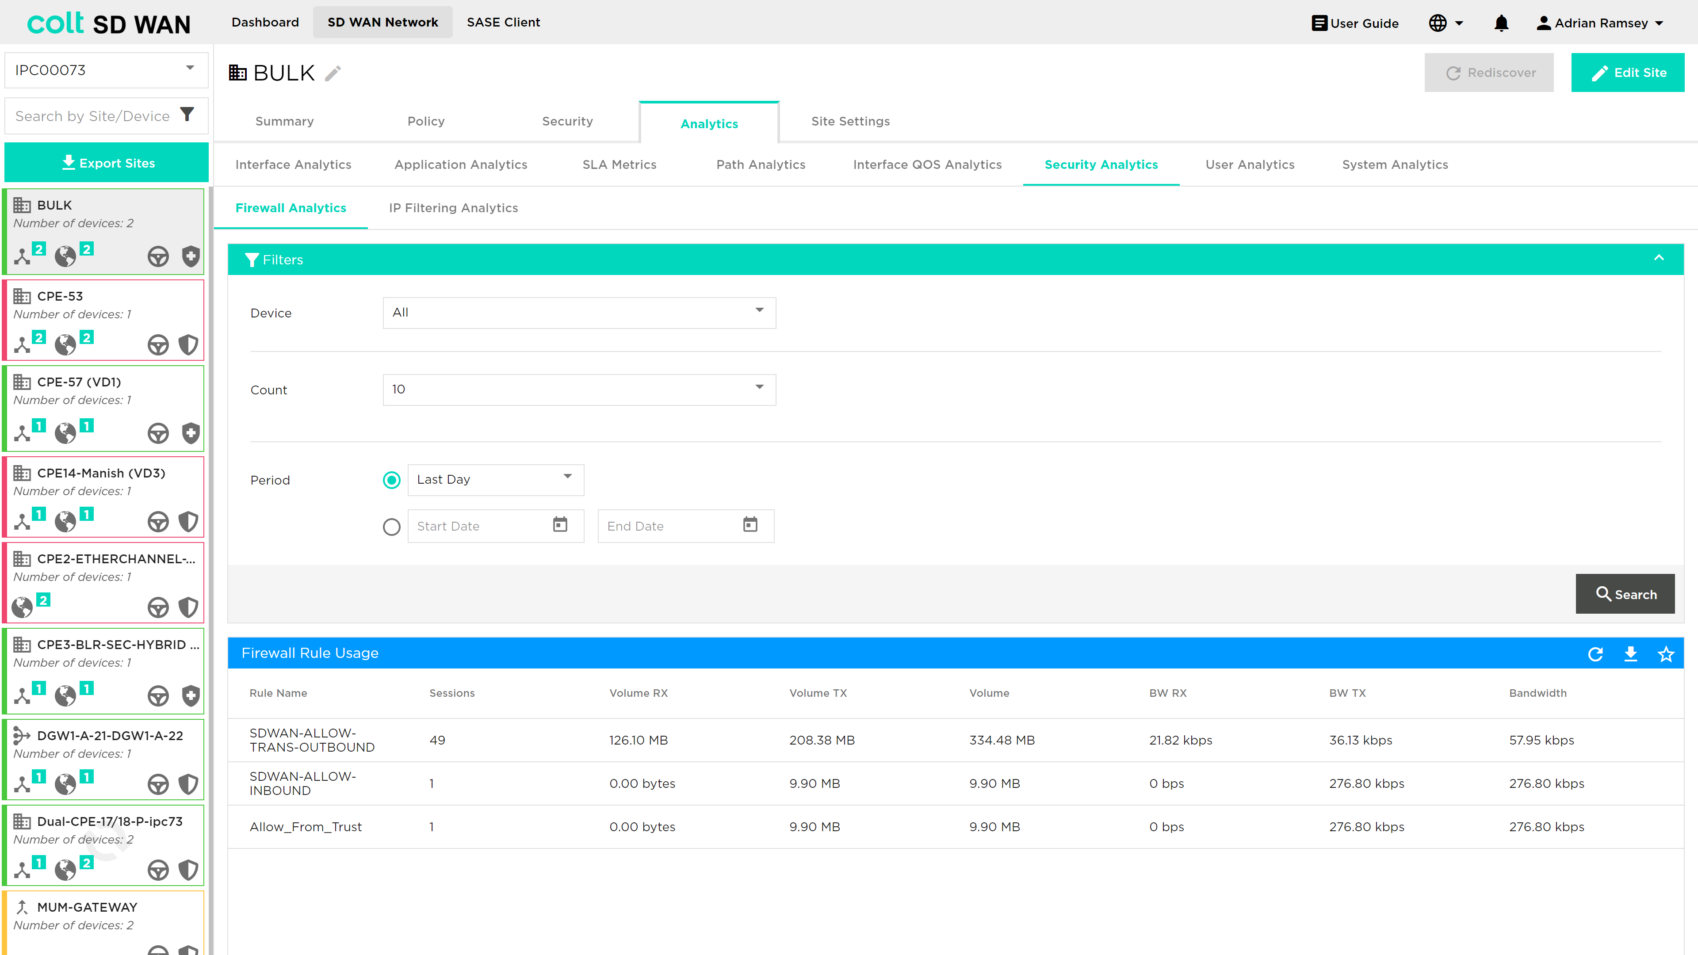Click the Rediscover button
Viewport: 1698px width, 955px height.
point(1488,73)
